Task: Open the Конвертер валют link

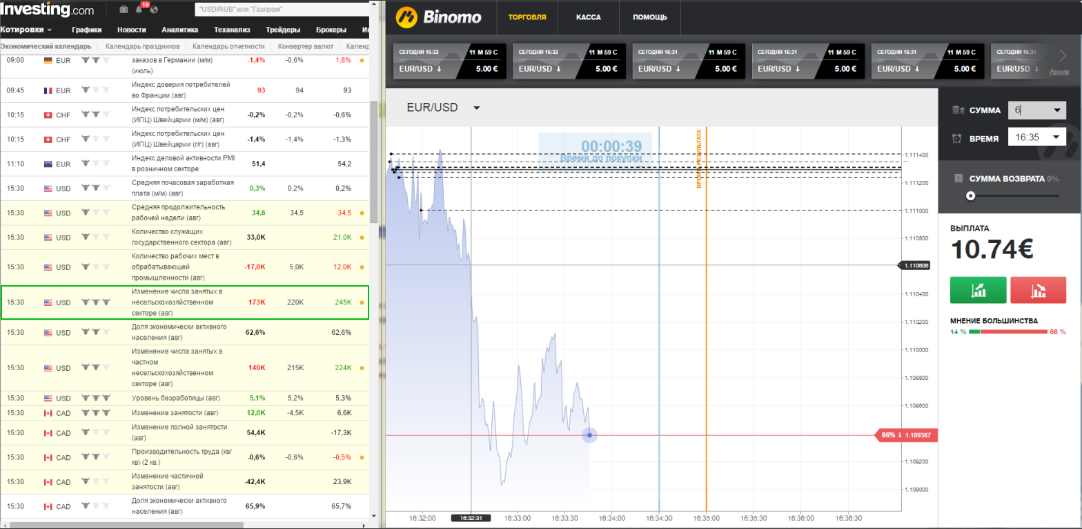Action: click(x=306, y=46)
